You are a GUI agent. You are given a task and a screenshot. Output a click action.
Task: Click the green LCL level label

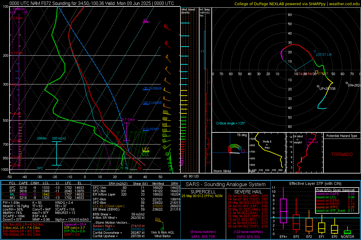pyautogui.click(x=146, y=154)
